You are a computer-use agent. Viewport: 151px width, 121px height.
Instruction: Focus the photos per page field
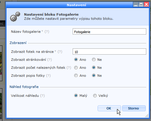pos(109,52)
